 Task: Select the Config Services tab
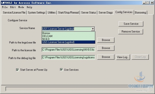point(124,12)
